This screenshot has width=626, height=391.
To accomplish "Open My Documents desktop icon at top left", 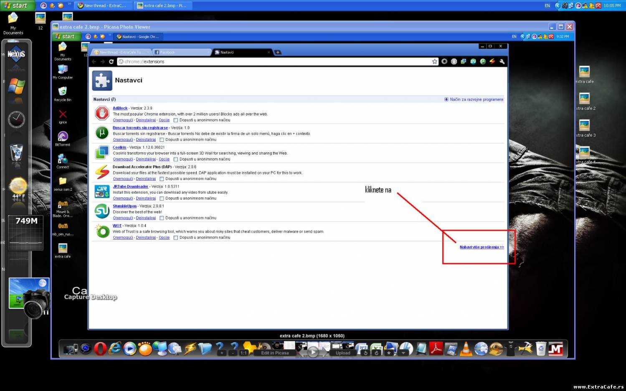I will [x=13, y=24].
